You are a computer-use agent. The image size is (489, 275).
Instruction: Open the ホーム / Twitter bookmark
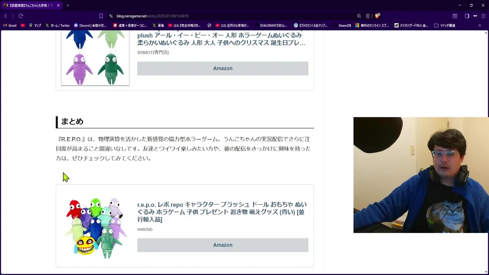[x=58, y=26]
